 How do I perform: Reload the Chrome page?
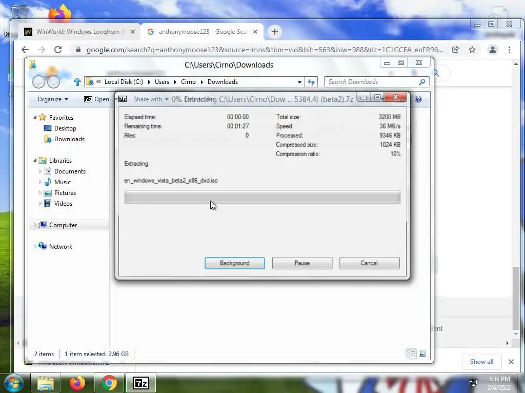[x=58, y=50]
